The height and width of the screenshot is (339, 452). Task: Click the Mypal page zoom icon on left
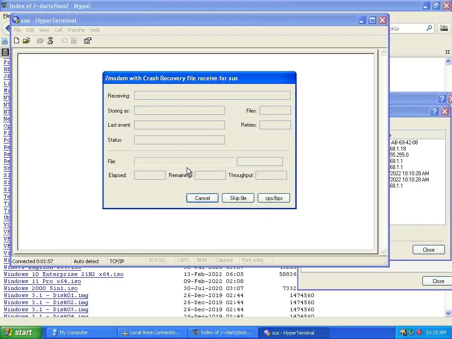(4, 41)
